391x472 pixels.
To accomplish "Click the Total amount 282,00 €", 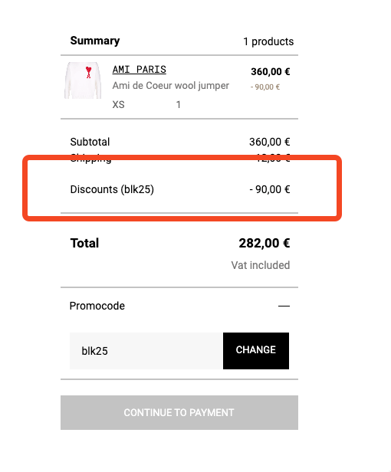I will [264, 243].
